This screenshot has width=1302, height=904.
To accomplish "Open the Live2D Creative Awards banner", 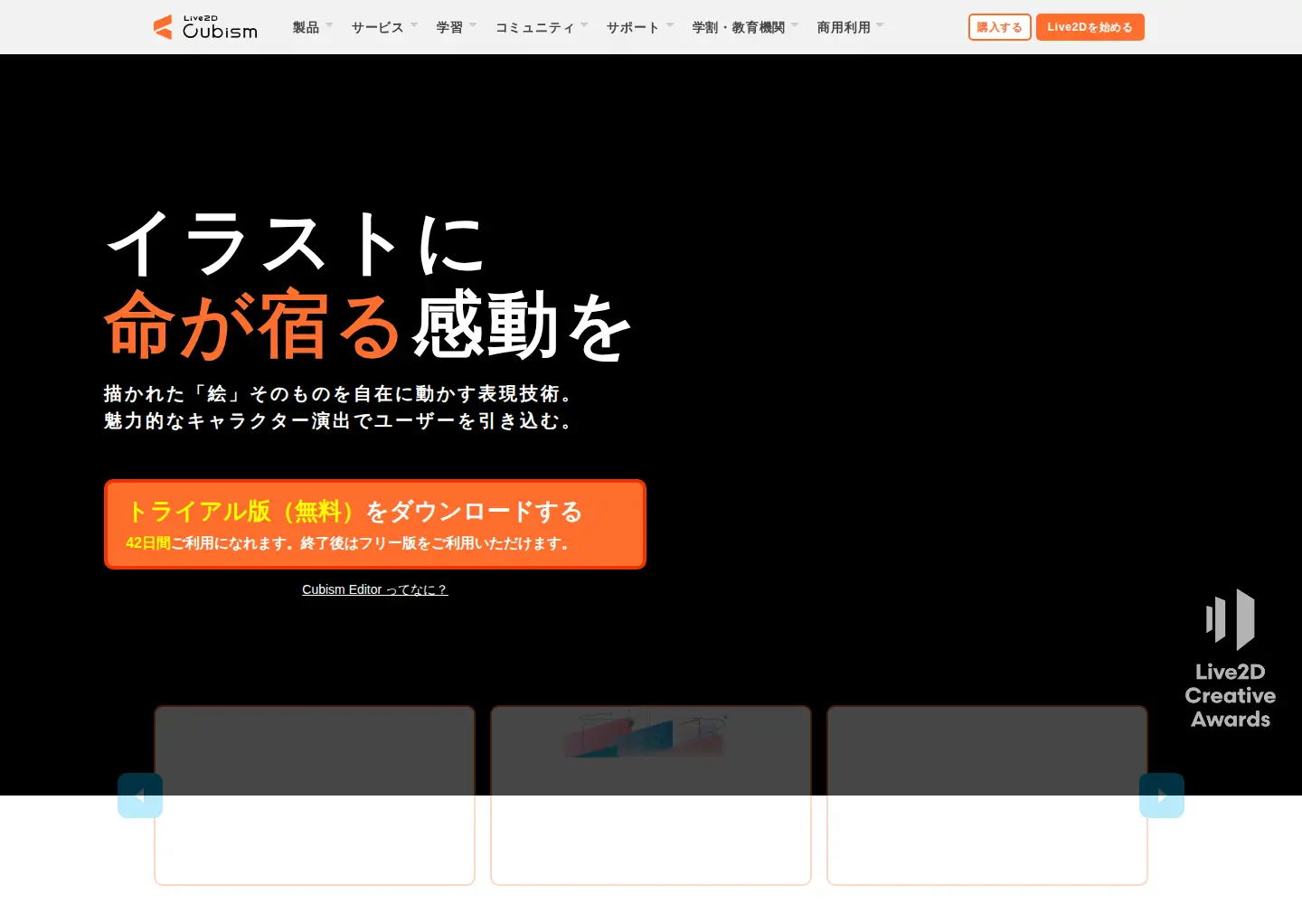I will 1230,659.
